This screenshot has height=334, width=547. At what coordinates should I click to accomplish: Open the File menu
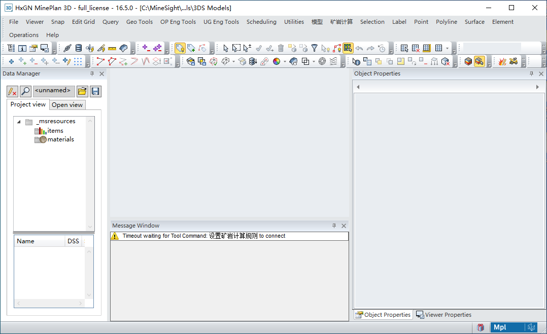(14, 22)
